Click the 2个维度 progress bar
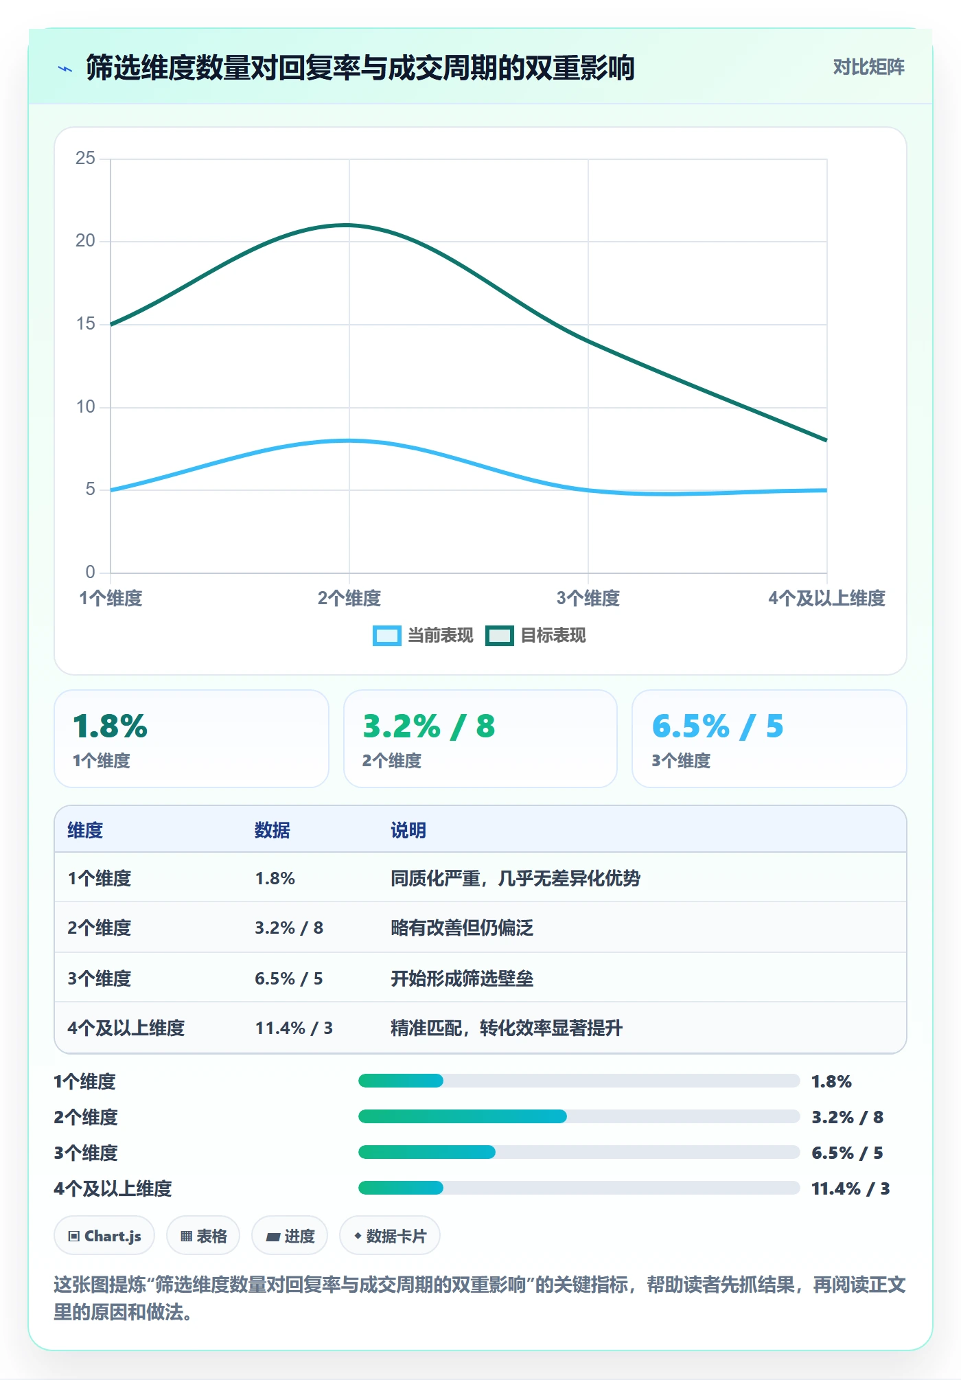This screenshot has height=1380, width=961. [x=579, y=1116]
